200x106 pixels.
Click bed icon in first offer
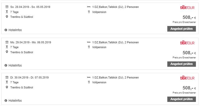[89, 7]
